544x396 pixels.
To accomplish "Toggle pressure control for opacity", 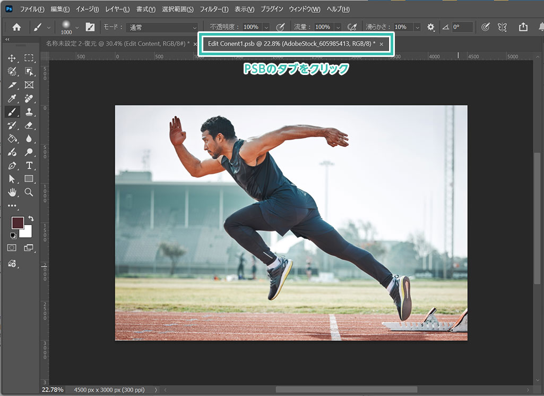I will click(x=281, y=27).
